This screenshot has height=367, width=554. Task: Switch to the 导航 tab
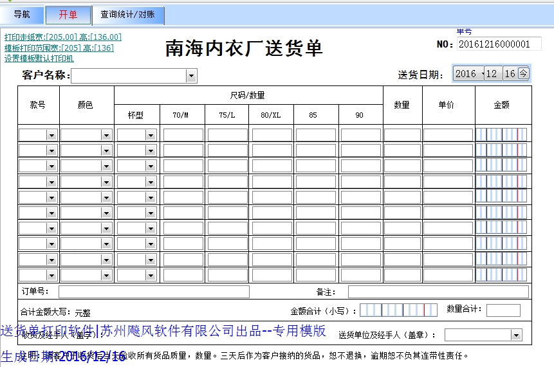click(x=22, y=15)
